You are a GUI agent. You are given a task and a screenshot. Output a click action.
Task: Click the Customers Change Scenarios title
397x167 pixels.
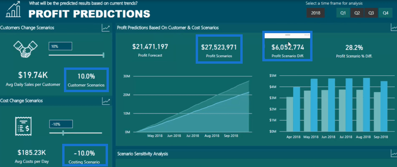(x=27, y=28)
